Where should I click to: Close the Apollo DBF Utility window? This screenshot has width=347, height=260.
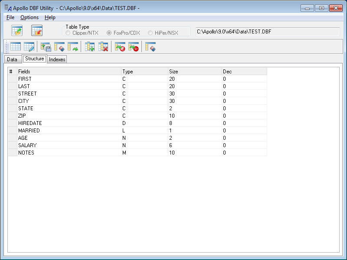click(336, 8)
